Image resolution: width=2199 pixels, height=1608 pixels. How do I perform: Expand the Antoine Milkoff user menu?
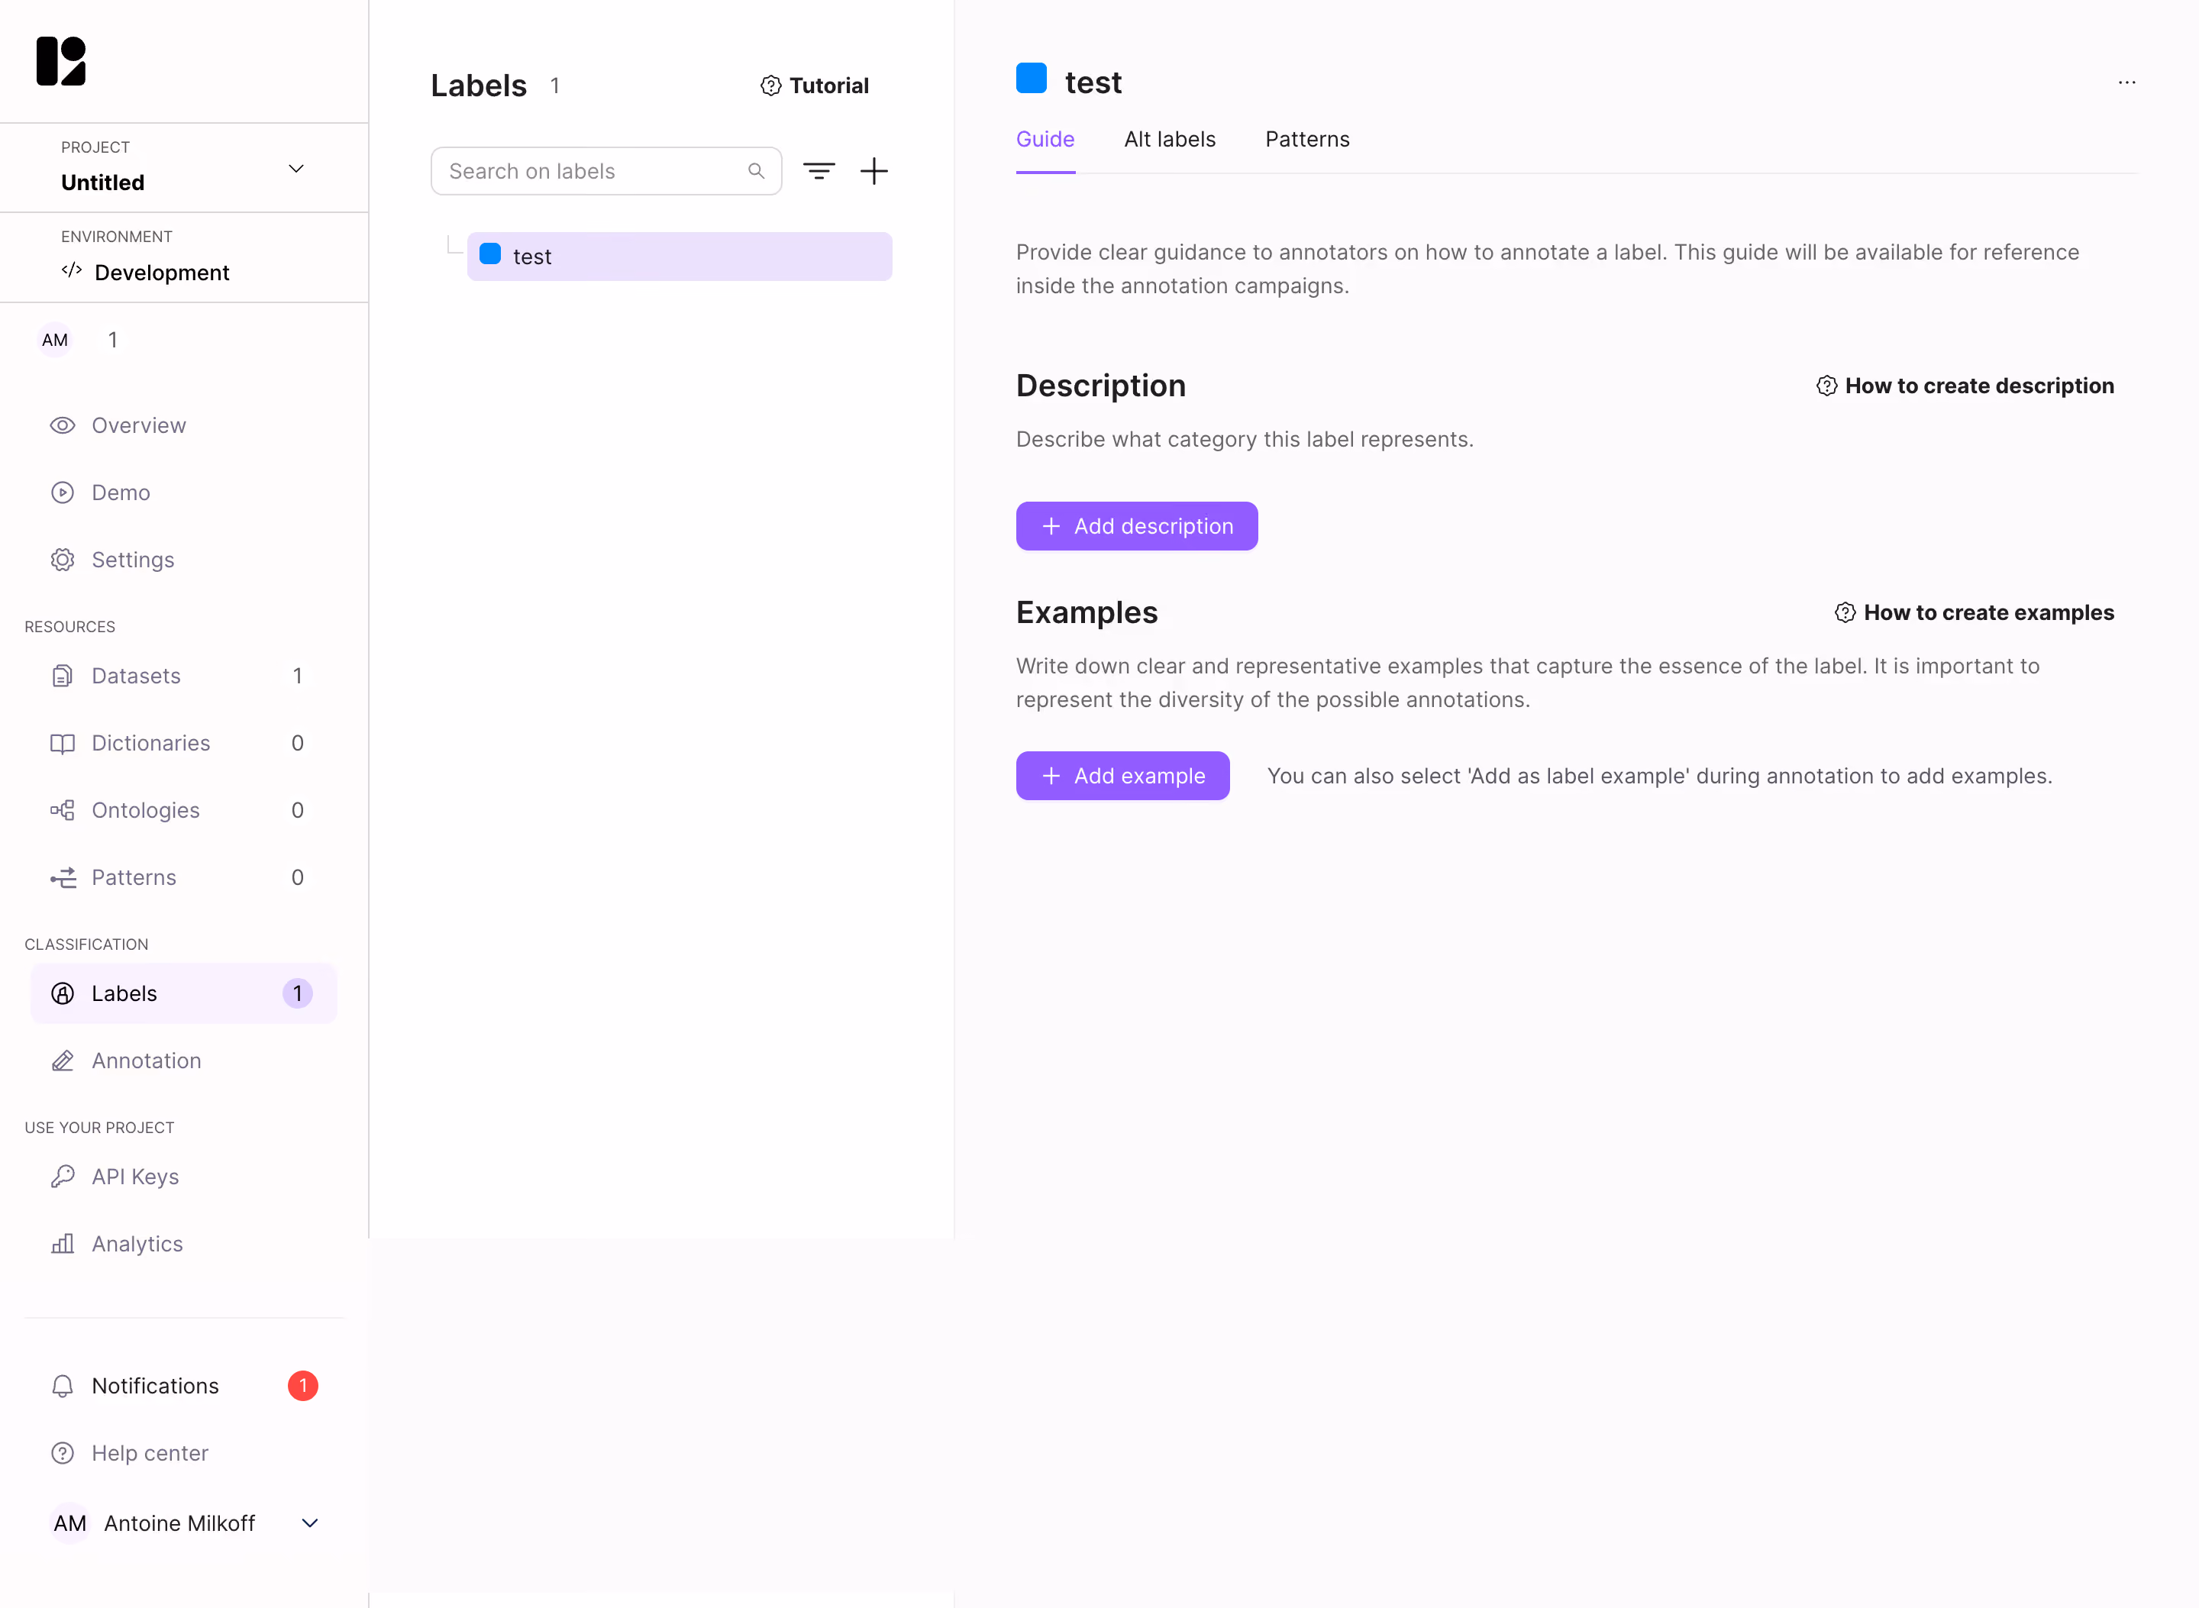[311, 1523]
